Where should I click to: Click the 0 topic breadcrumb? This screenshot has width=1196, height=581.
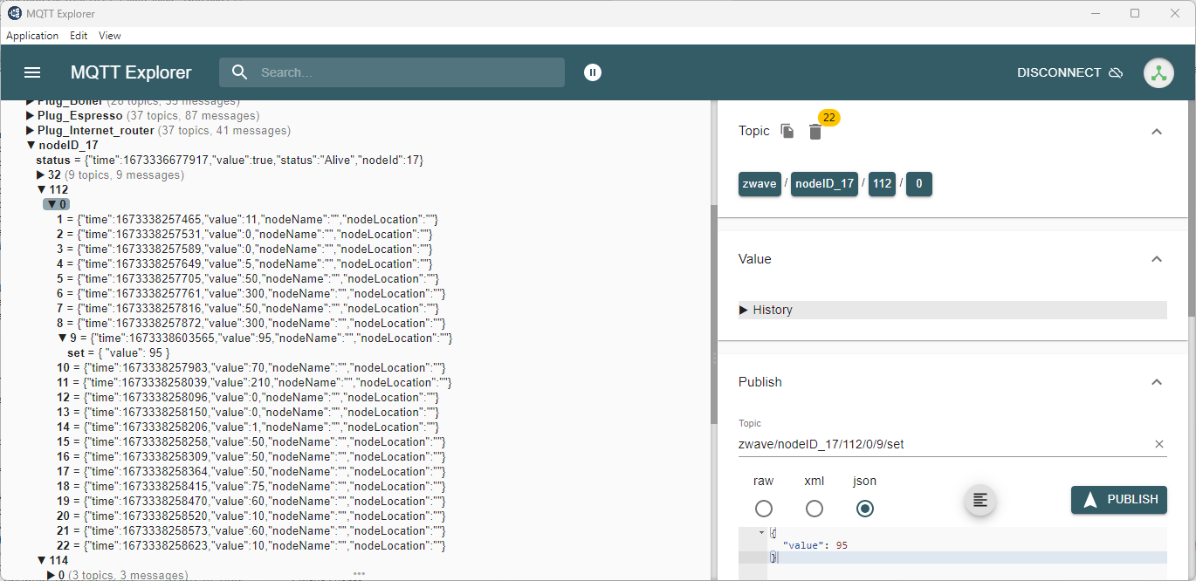(919, 184)
